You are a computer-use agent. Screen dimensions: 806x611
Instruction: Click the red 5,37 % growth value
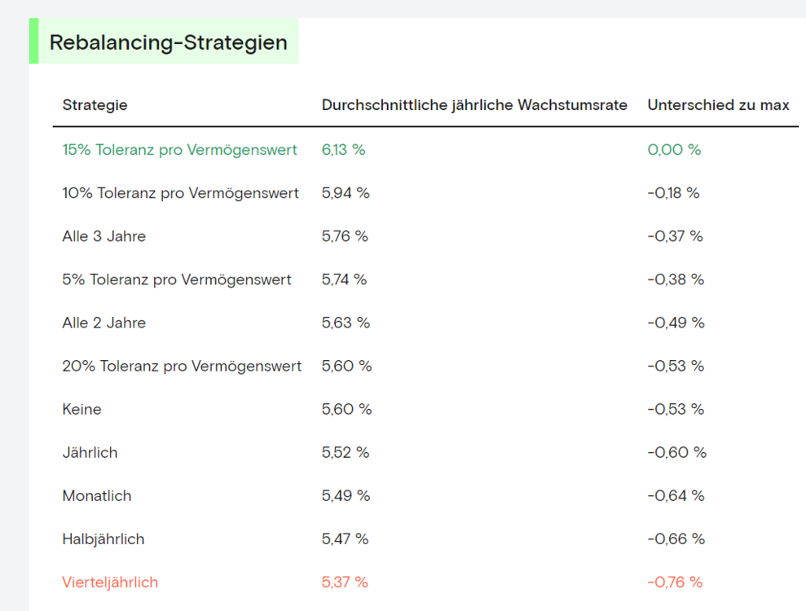(345, 582)
